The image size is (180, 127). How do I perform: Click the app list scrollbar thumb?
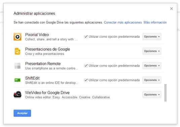166,93
